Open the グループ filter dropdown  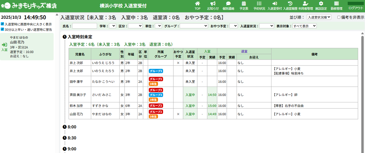(194, 26)
